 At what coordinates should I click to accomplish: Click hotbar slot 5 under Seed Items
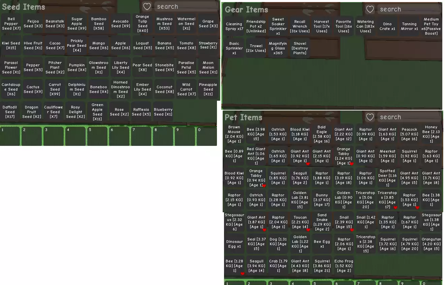coord(99,136)
